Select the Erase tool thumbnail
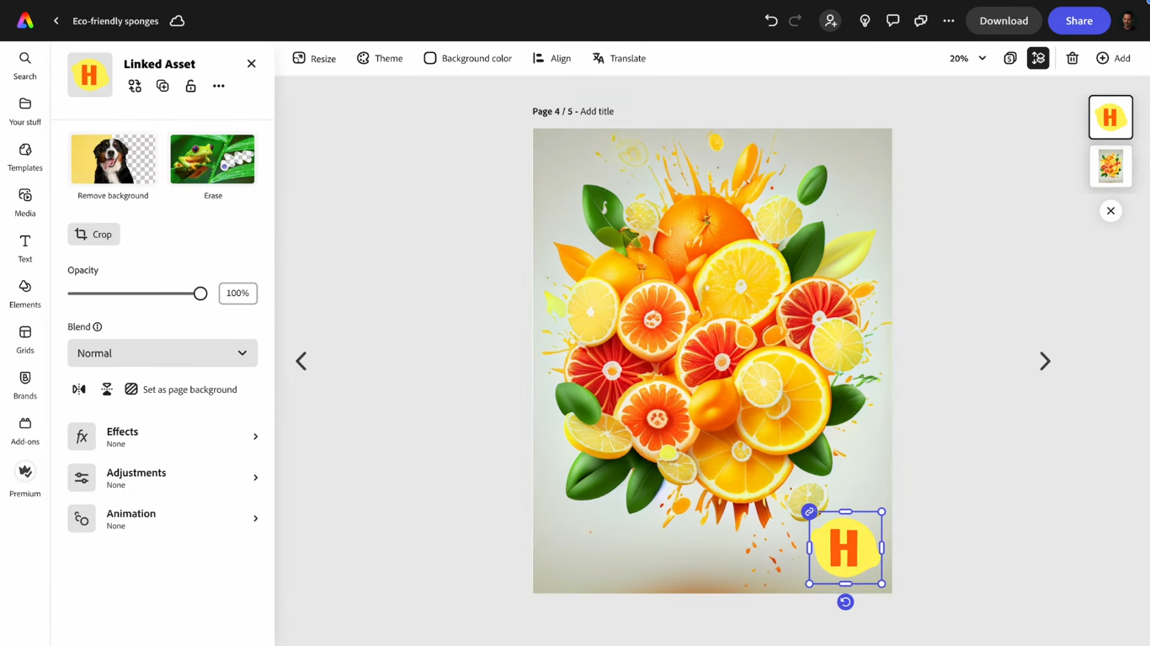 click(x=212, y=159)
